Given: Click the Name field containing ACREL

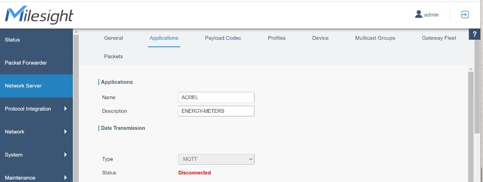Looking at the screenshot, I should tap(216, 97).
